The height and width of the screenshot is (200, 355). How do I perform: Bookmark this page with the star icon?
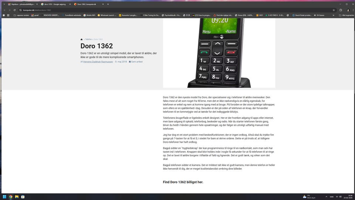(x=334, y=10)
